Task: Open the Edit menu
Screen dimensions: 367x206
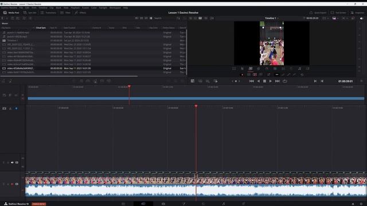Action: pos(27,7)
